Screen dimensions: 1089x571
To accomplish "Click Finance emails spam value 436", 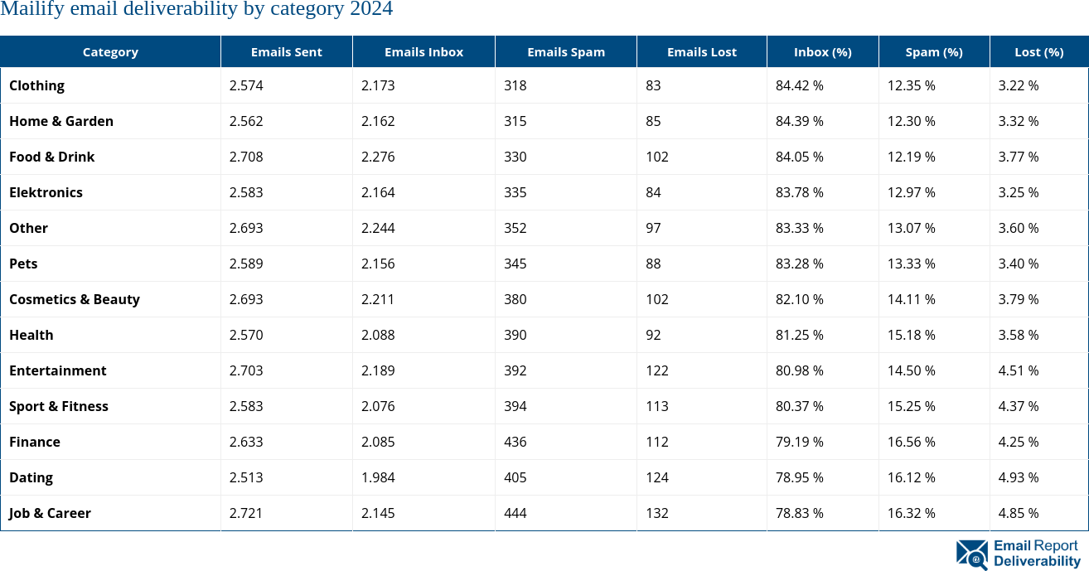I will point(515,442).
